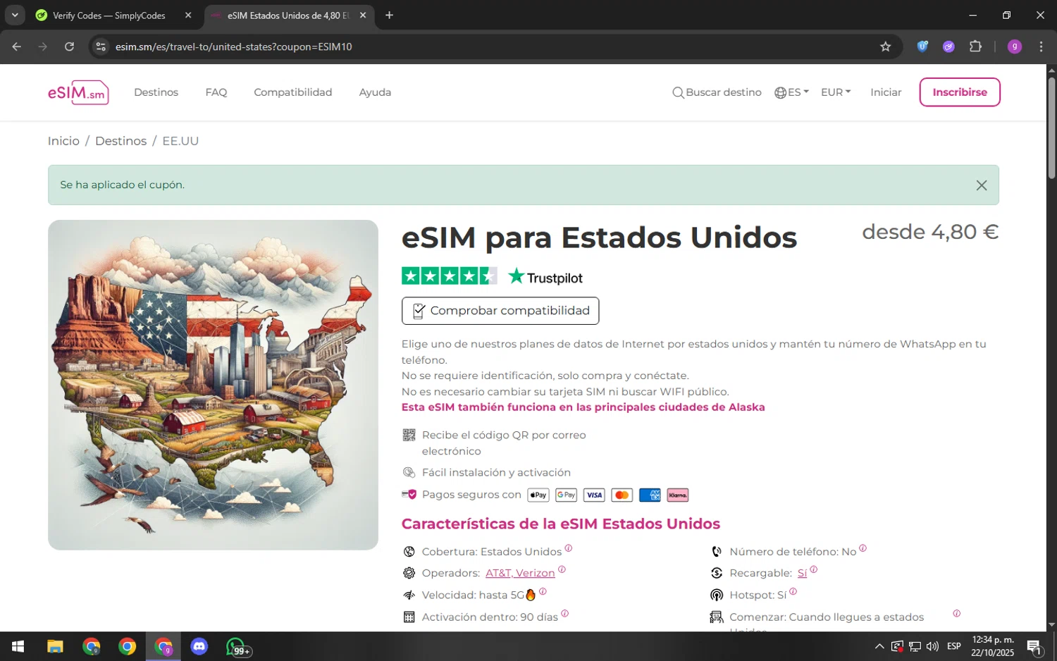Click the Trustpilot star rating
Image resolution: width=1057 pixels, height=661 pixels.
[x=450, y=276]
